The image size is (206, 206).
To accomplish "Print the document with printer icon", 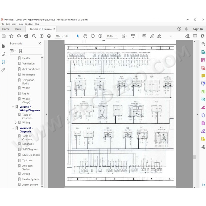I will 26,36.
